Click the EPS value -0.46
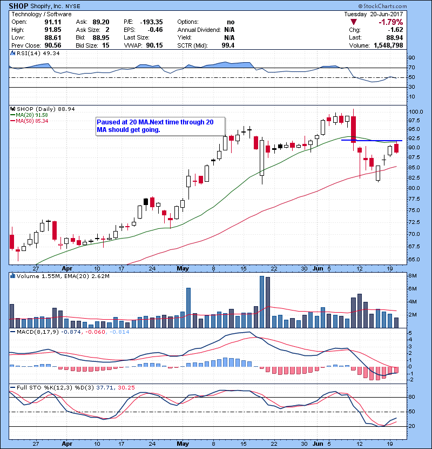 coord(155,30)
